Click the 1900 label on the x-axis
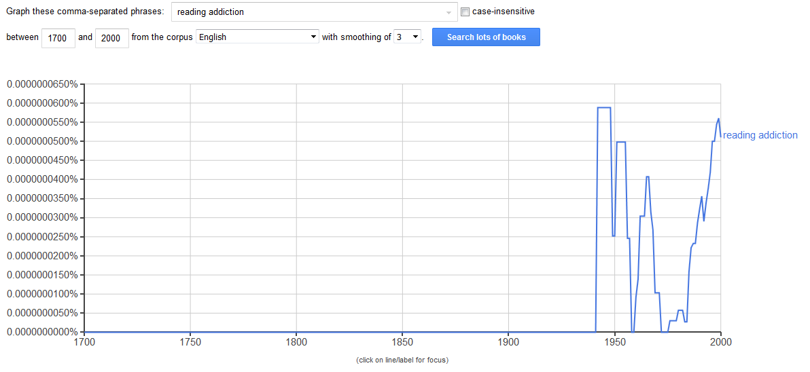This screenshot has height=372, width=810. [x=508, y=341]
